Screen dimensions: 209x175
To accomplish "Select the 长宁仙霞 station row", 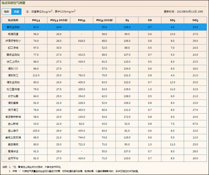I will 104,96.
